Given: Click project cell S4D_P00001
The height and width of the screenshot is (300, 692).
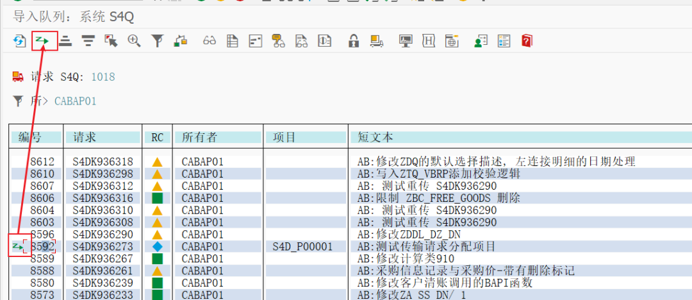Looking at the screenshot, I should click(302, 246).
